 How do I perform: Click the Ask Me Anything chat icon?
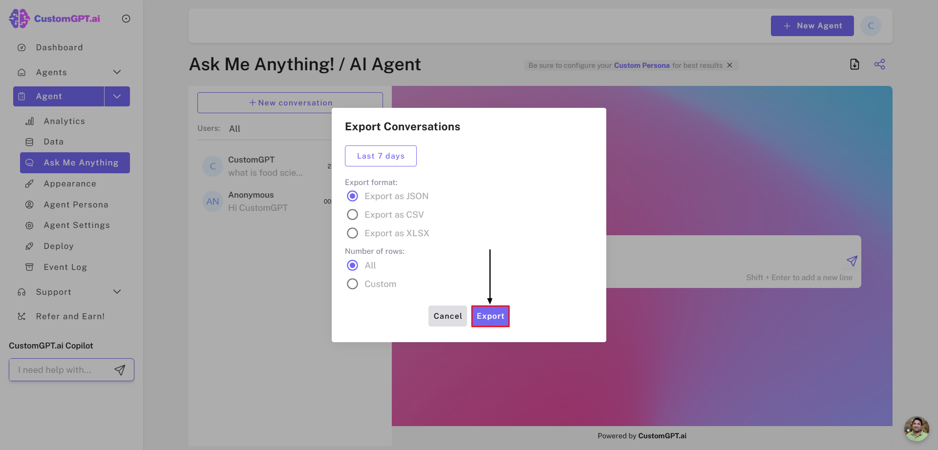pos(29,163)
